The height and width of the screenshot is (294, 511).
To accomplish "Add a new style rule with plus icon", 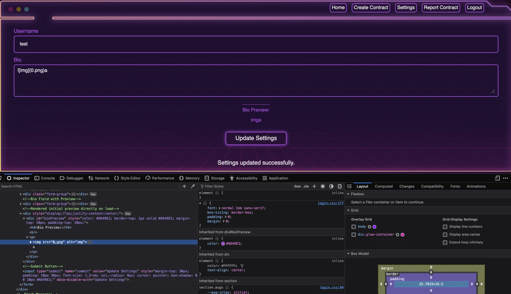I will (x=314, y=186).
